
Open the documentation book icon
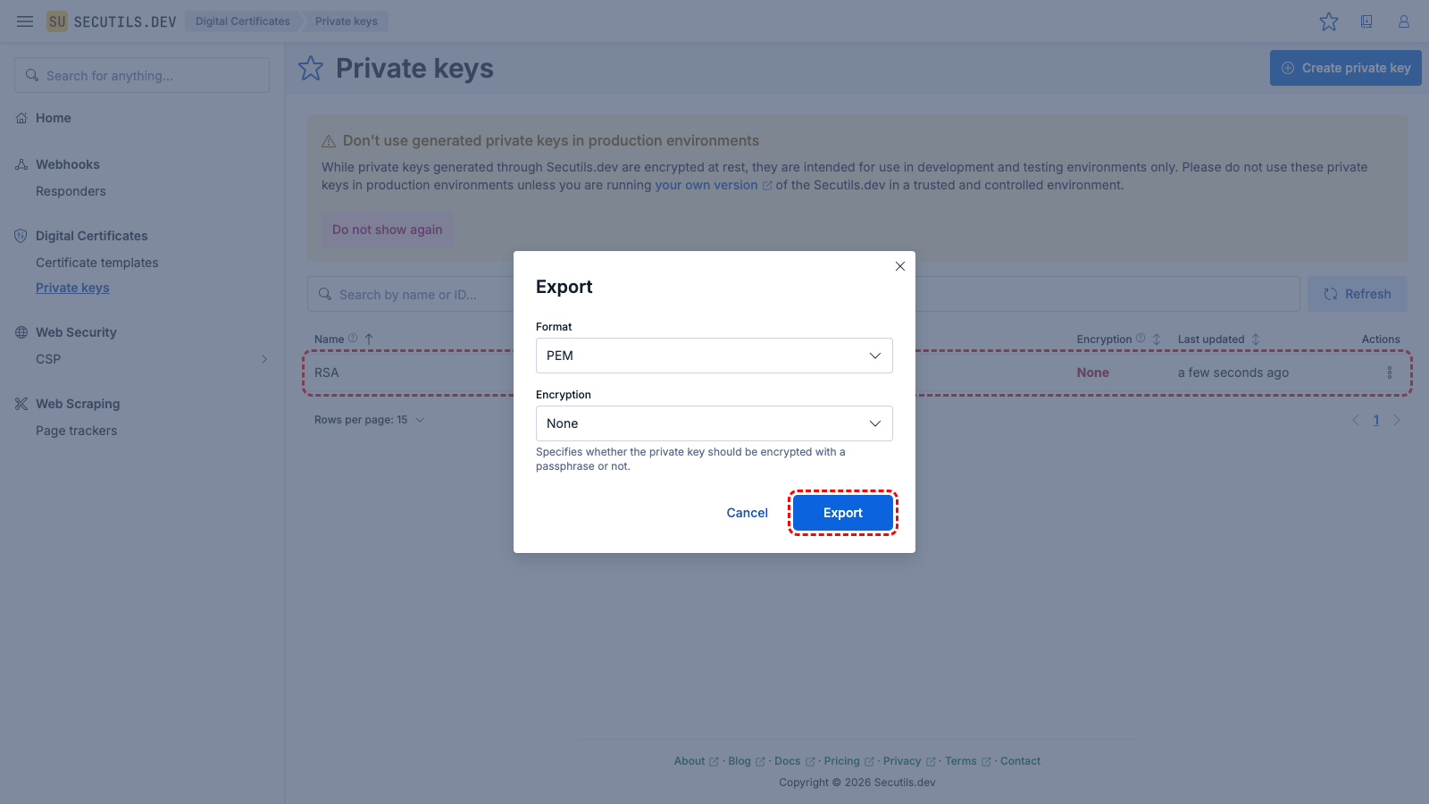pyautogui.click(x=1366, y=21)
